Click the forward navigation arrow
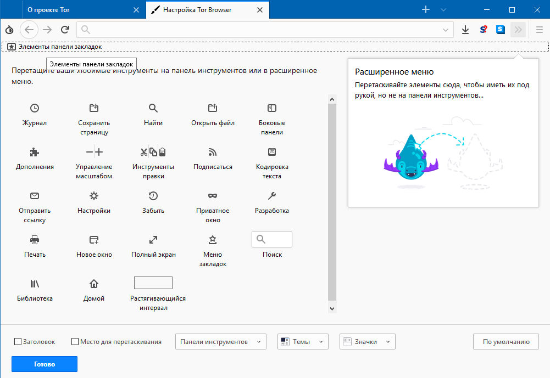550x378 pixels. (x=47, y=30)
